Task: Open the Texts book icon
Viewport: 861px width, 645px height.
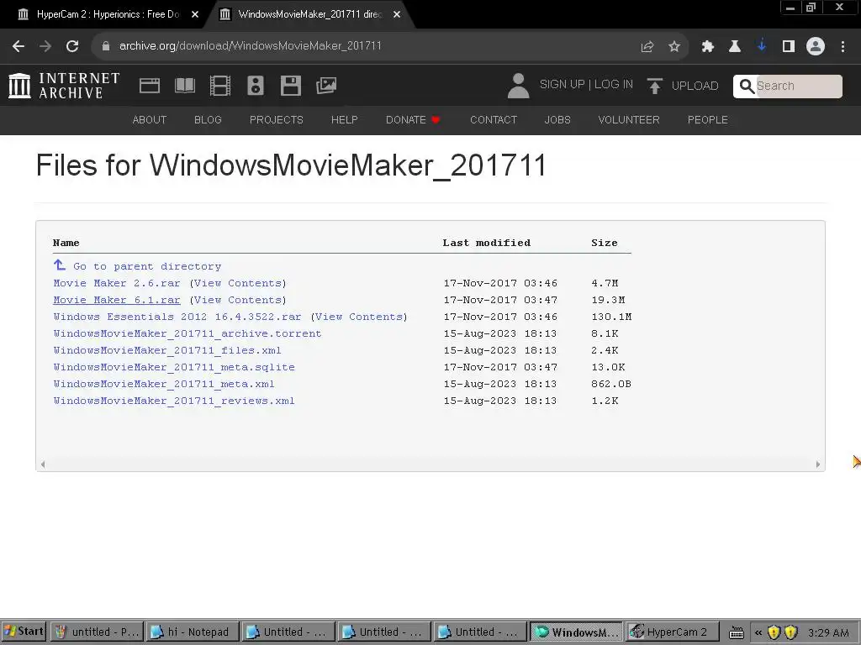Action: tap(184, 86)
